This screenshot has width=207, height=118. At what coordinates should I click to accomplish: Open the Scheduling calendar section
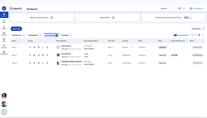click(4, 34)
